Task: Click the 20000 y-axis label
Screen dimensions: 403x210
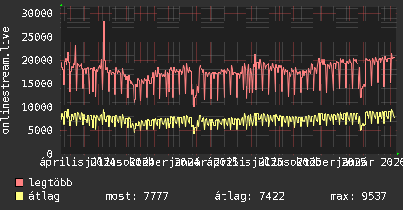Action: (37, 61)
